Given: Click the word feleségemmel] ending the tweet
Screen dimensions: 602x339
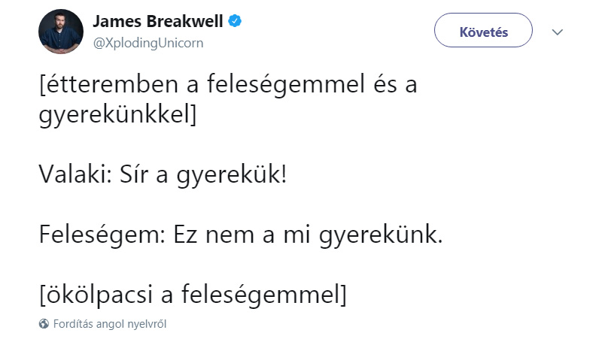Looking at the screenshot, I should coord(264,295).
